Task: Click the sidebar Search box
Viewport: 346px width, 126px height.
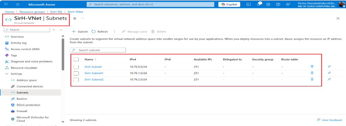Action: tap(27, 29)
